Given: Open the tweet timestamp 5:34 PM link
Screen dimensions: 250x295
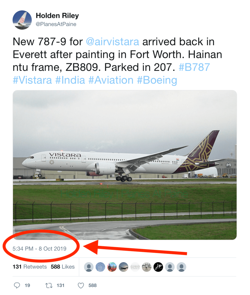Looking at the screenshot, I should coord(40,248).
